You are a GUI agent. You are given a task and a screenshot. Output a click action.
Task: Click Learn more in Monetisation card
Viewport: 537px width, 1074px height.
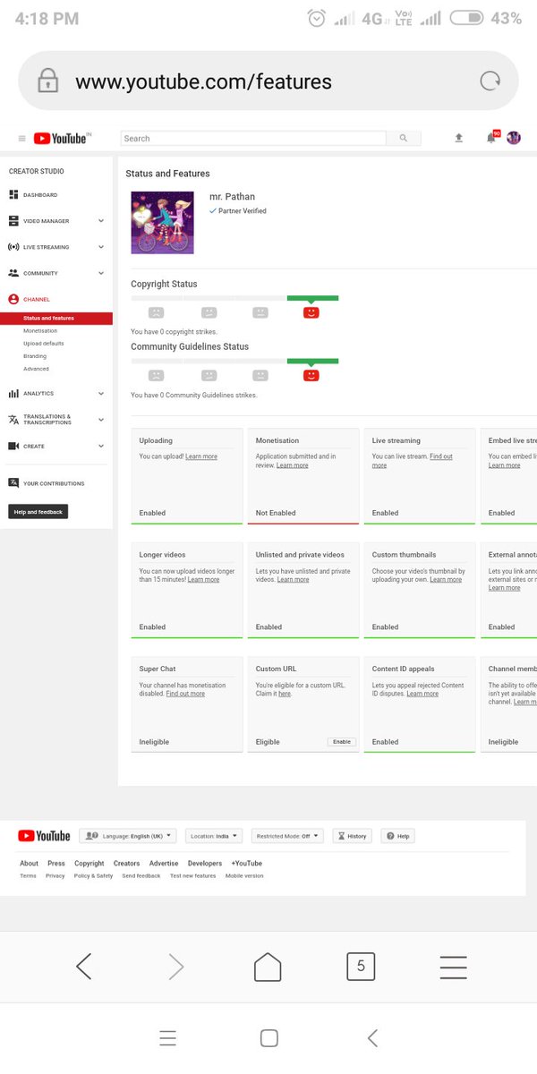coord(293,465)
